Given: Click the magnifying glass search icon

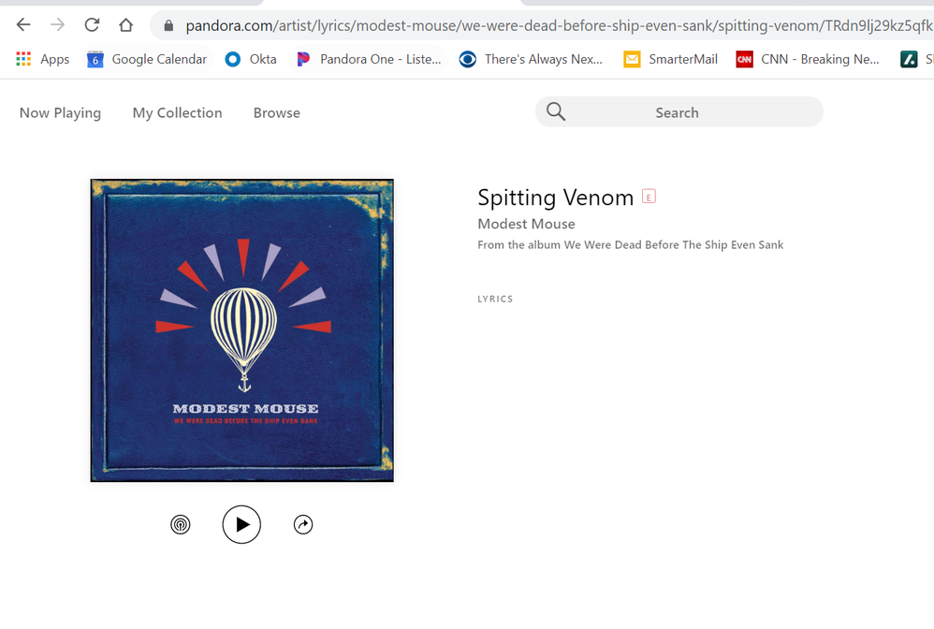Looking at the screenshot, I should pos(556,112).
